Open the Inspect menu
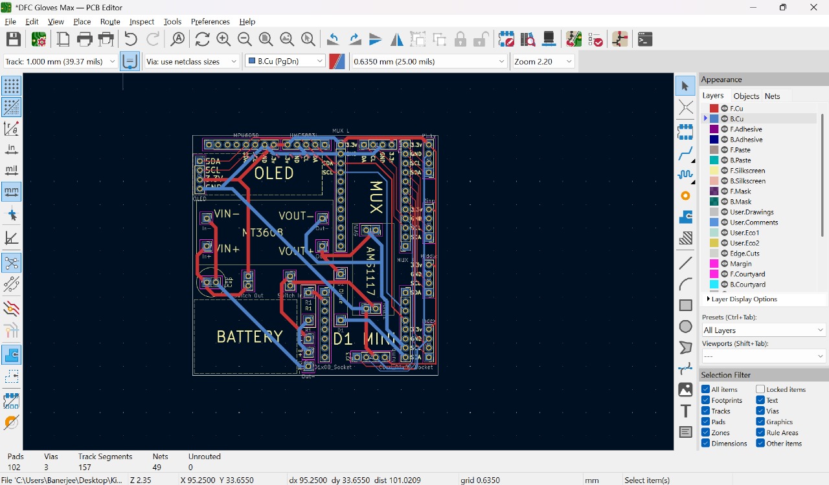 coord(141,21)
